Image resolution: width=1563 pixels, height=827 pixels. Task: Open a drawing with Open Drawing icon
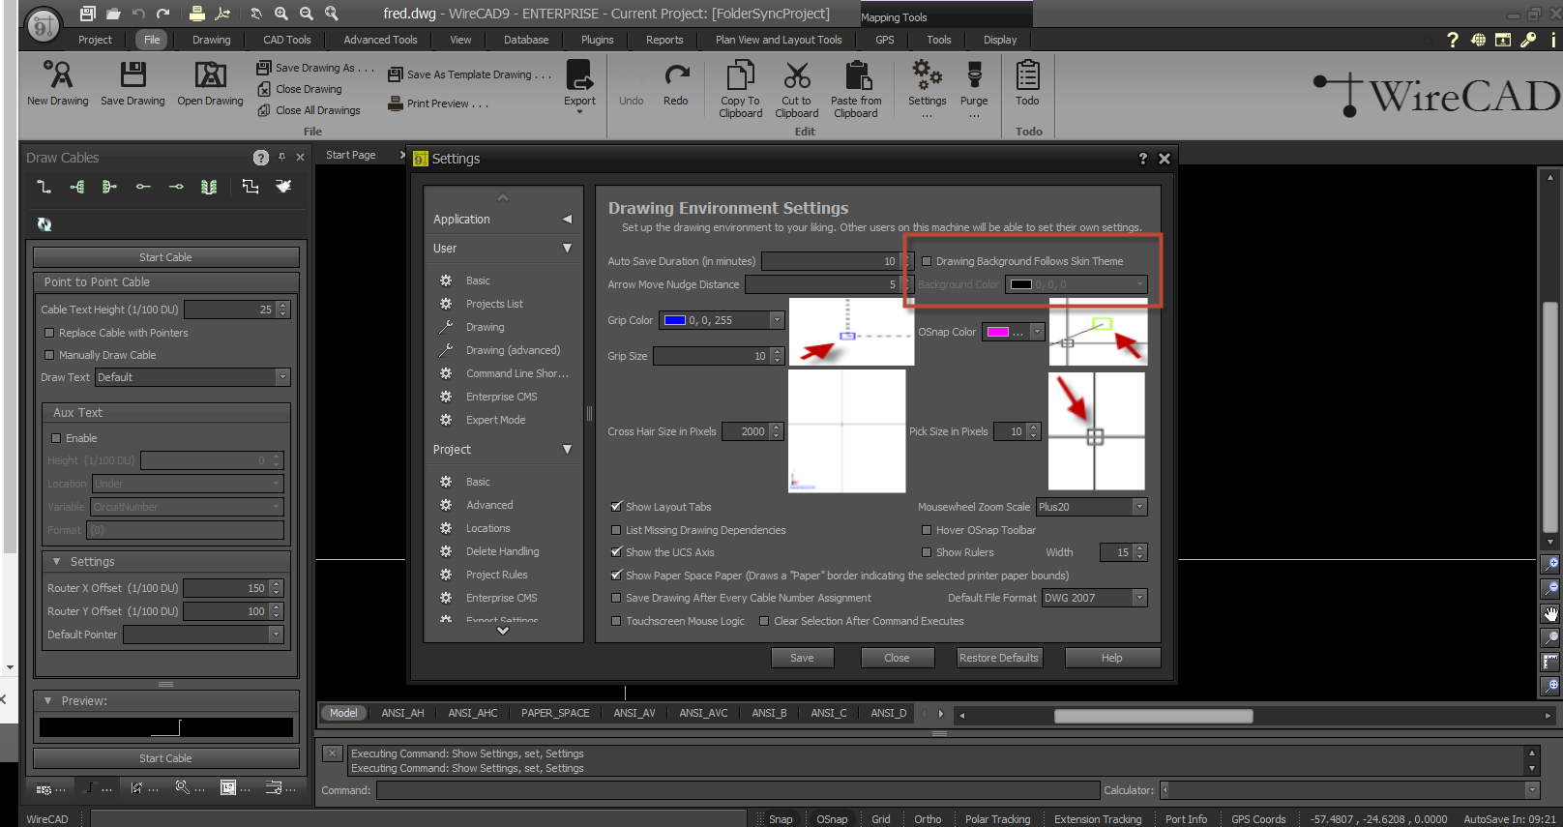click(x=210, y=74)
